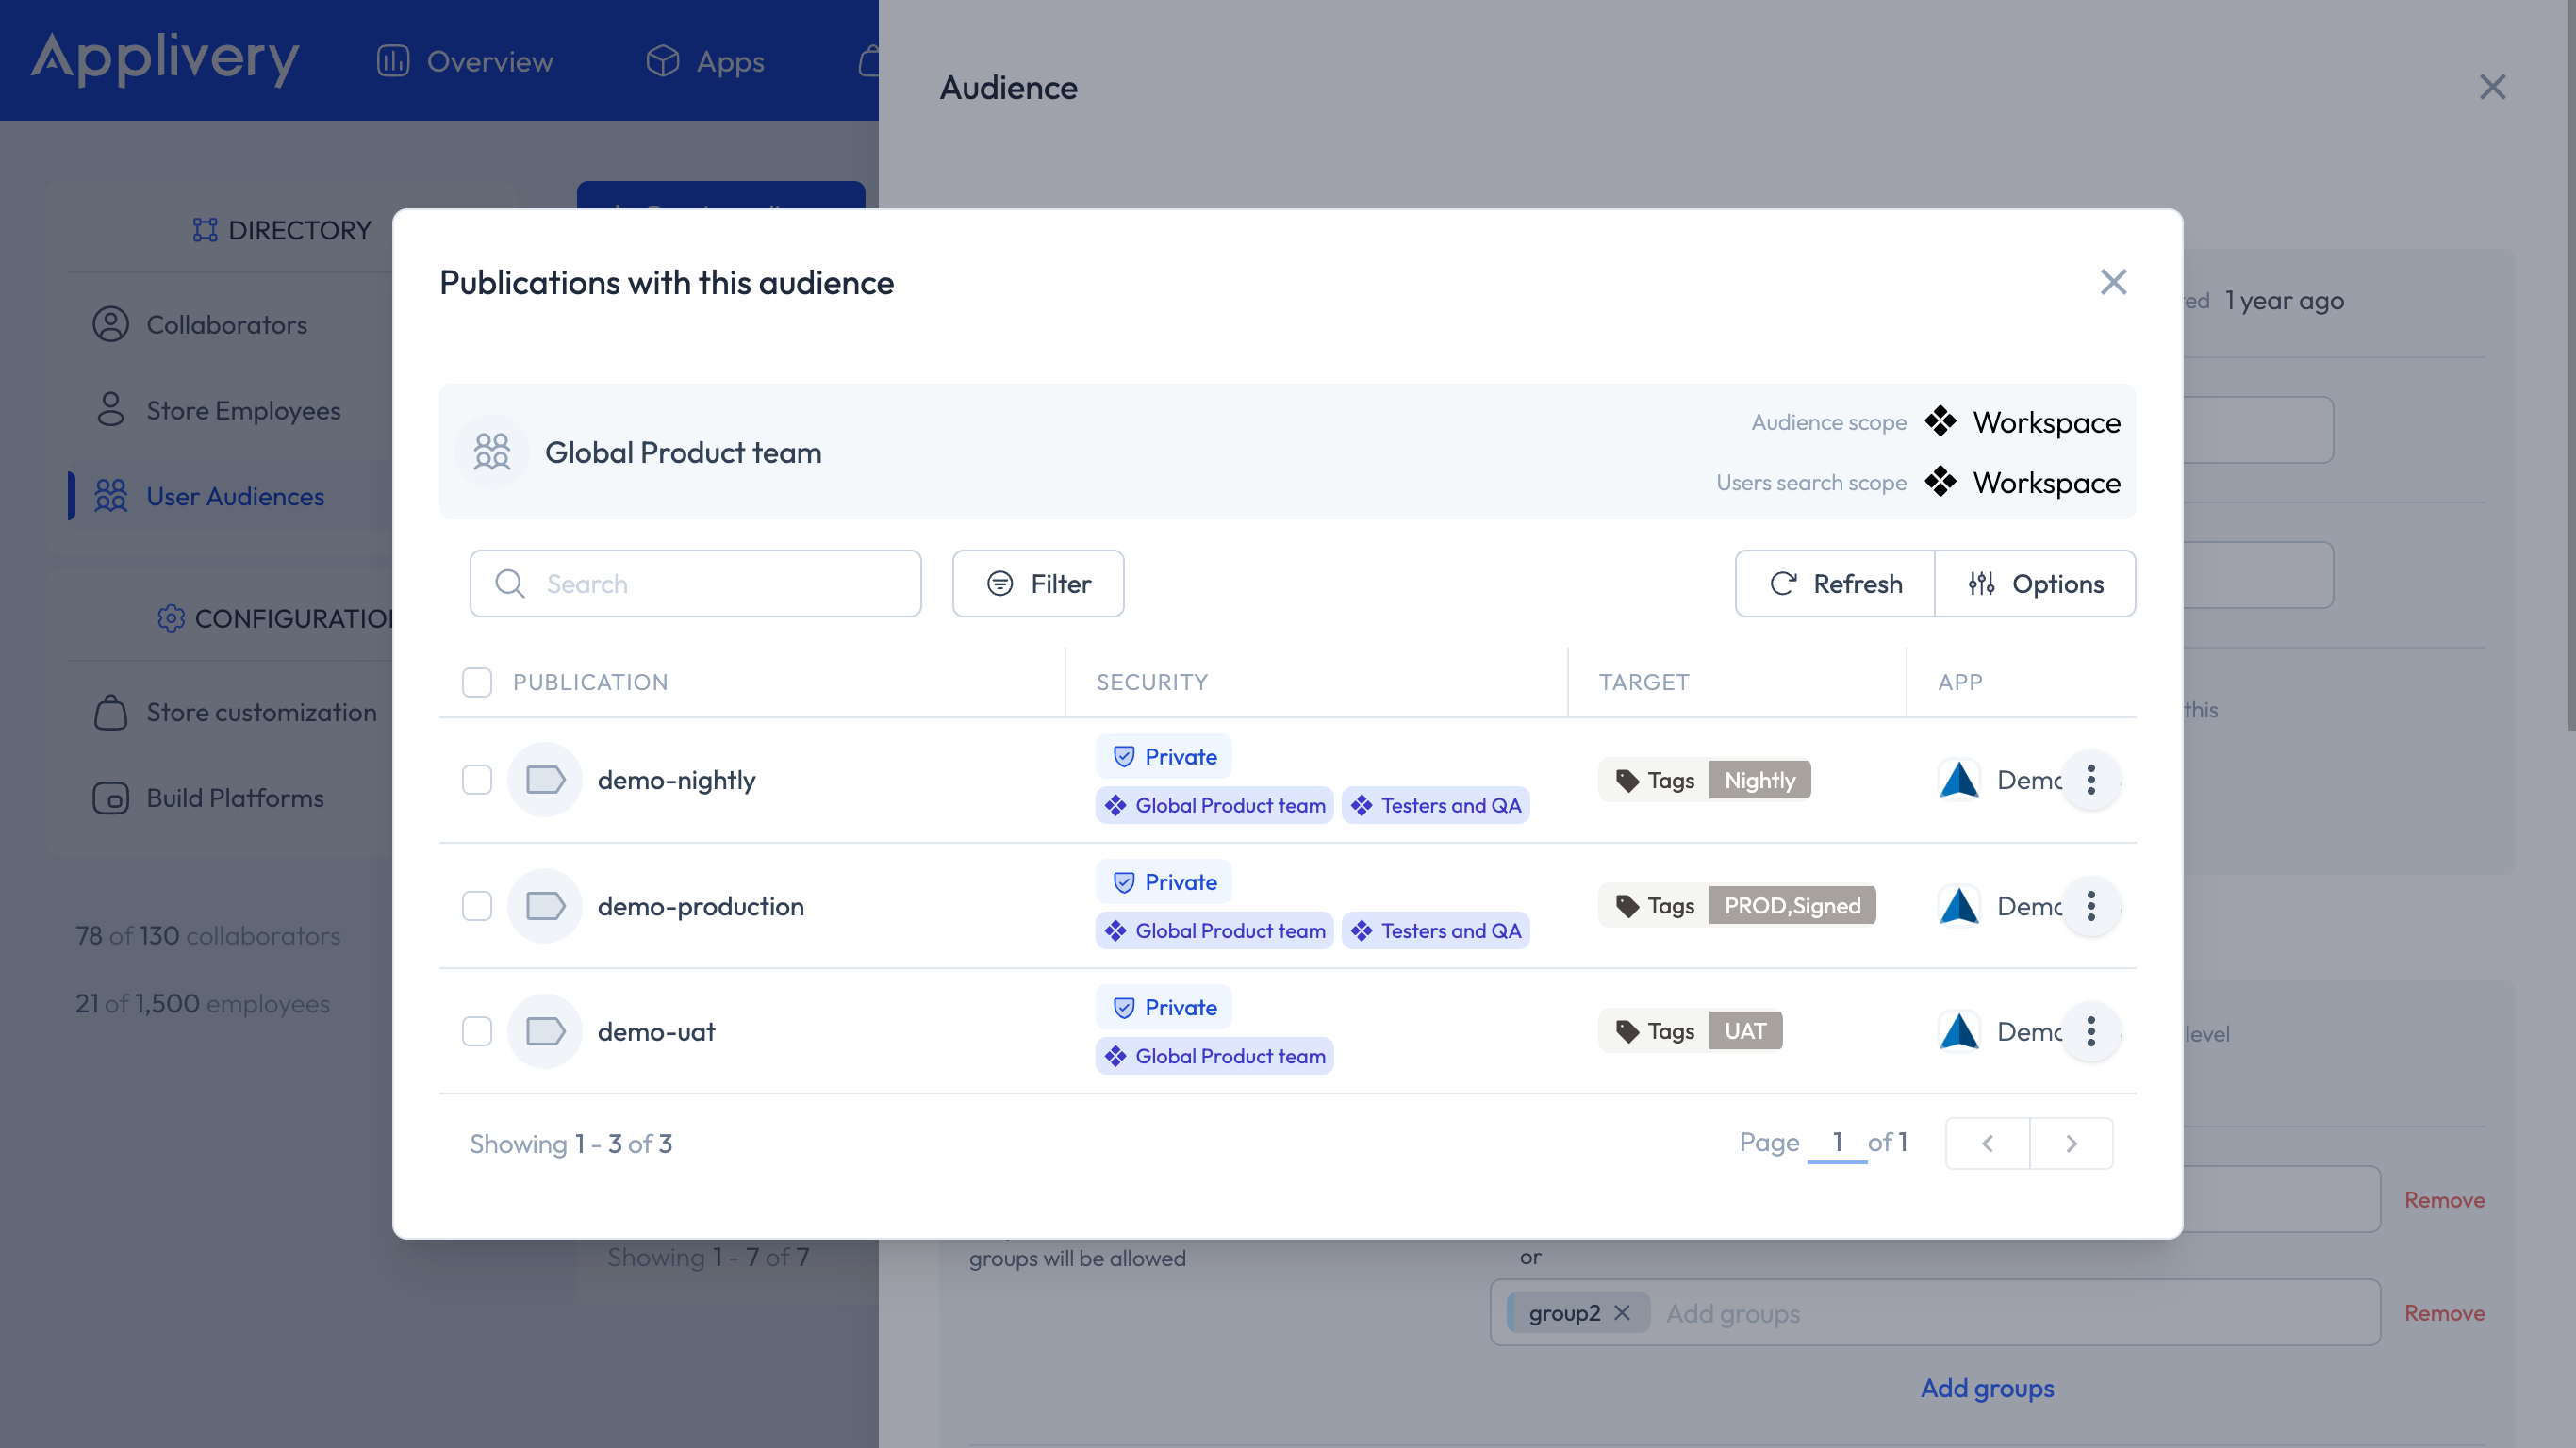Open the Filter menu
The width and height of the screenshot is (2576, 1448).
point(1038,584)
